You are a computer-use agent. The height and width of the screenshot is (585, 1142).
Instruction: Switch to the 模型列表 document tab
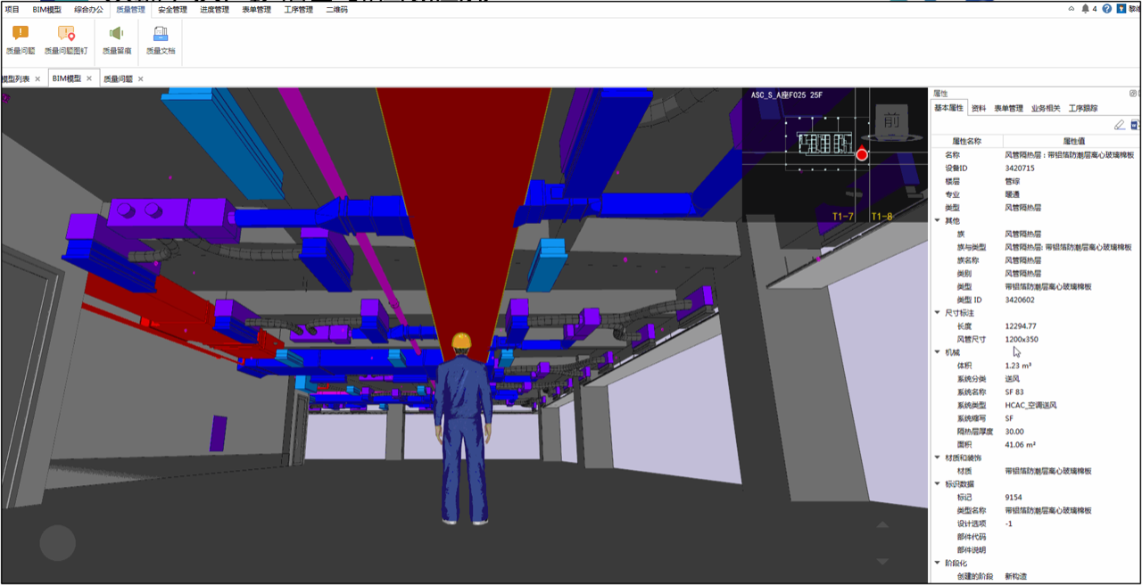click(x=15, y=79)
